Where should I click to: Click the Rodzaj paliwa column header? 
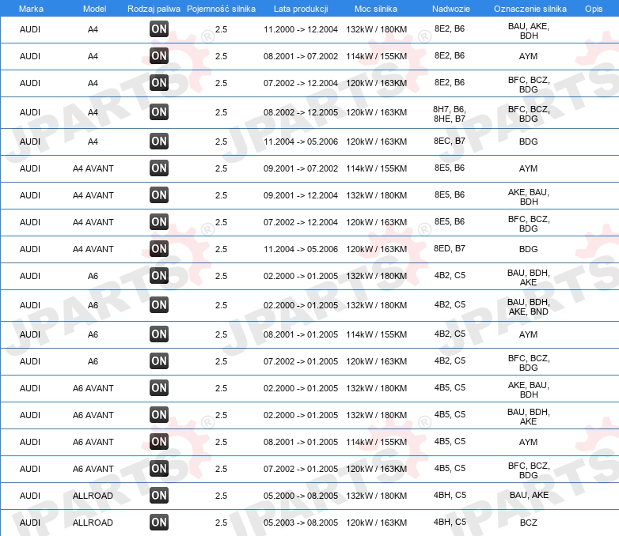click(x=154, y=9)
